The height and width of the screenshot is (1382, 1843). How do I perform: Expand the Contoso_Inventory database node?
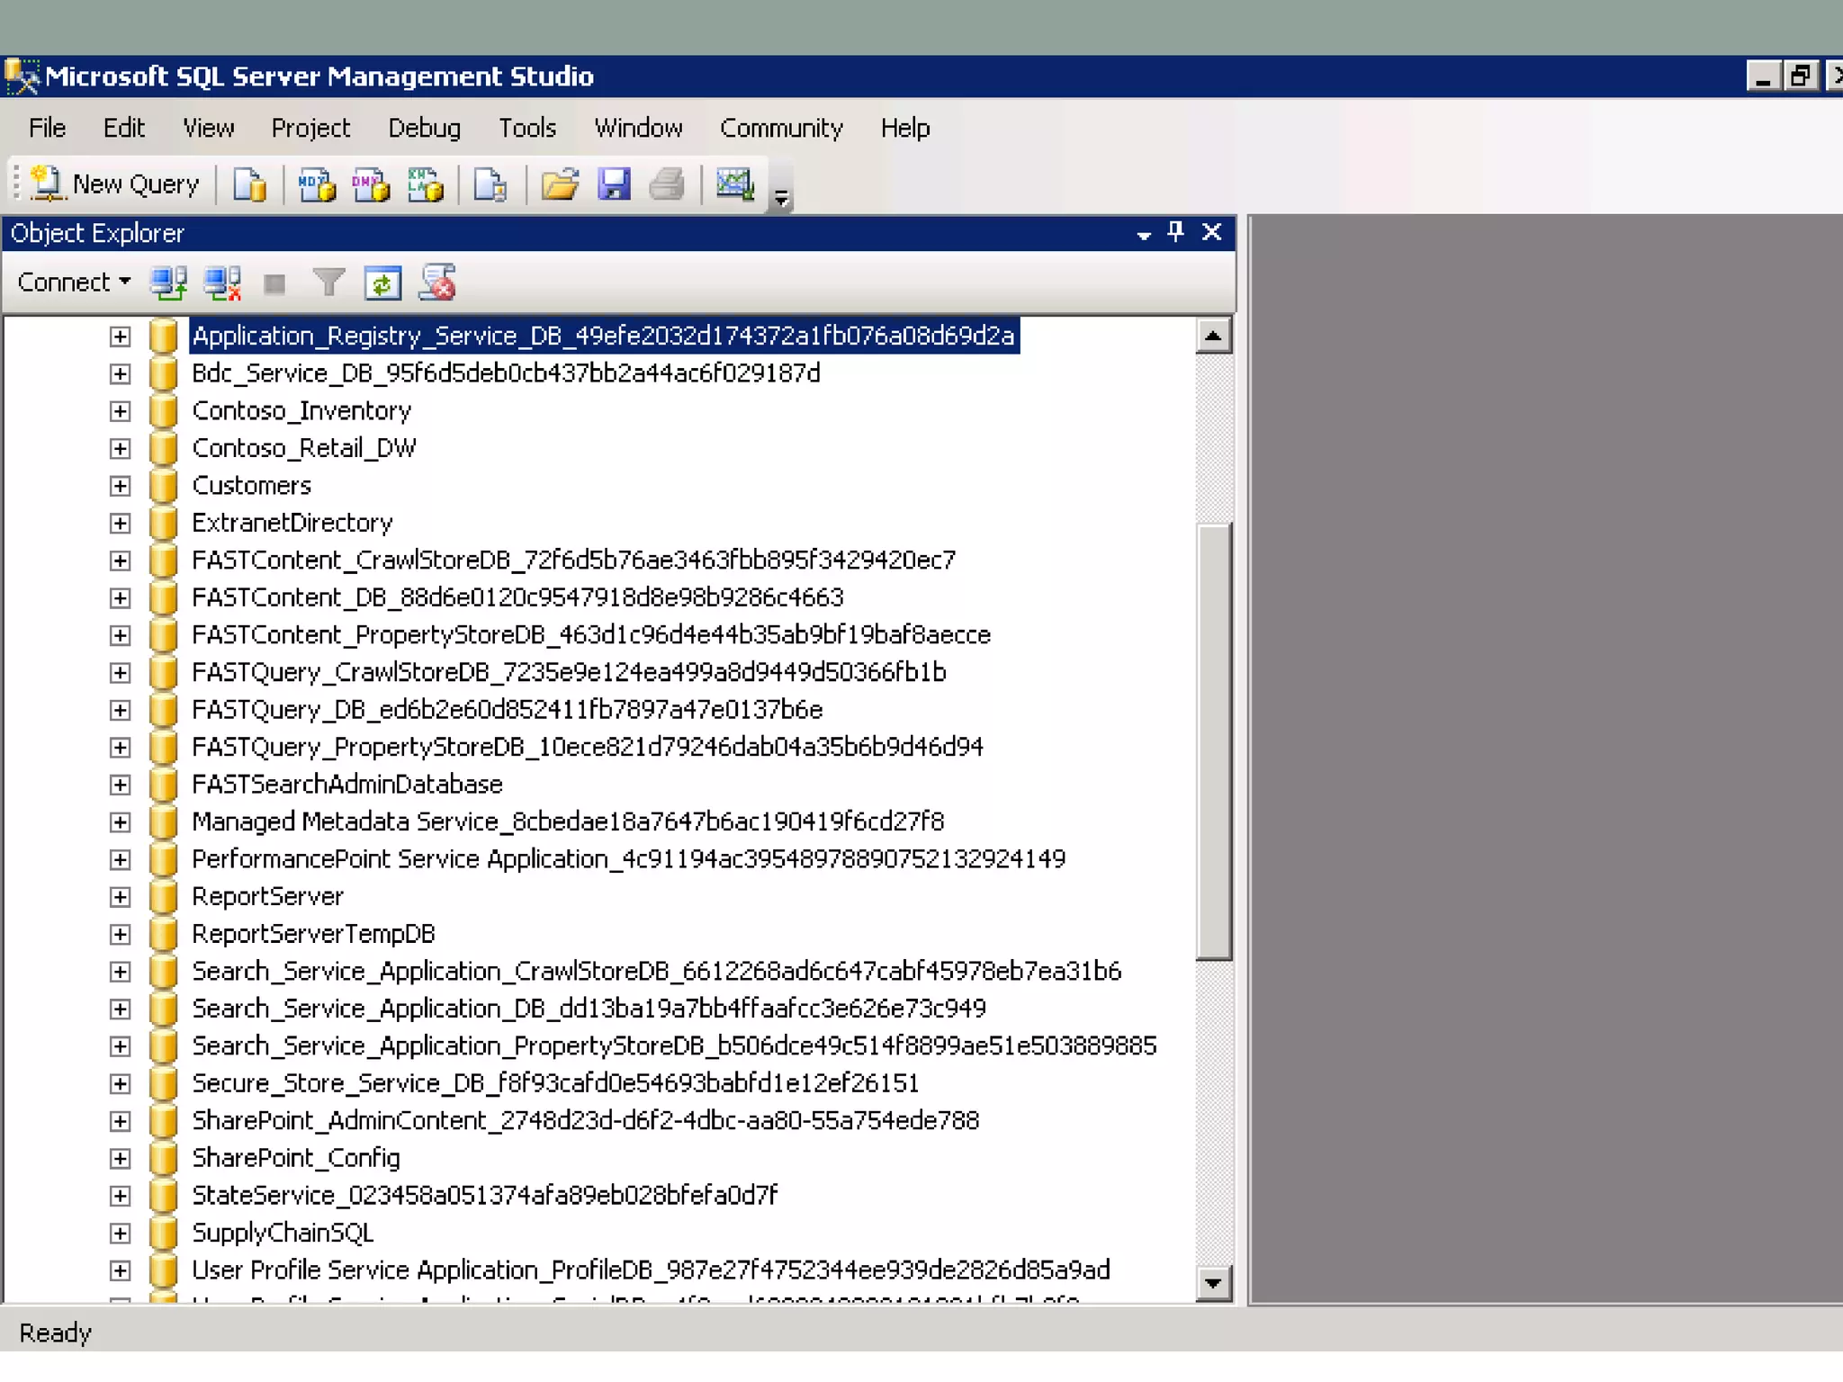[120, 411]
